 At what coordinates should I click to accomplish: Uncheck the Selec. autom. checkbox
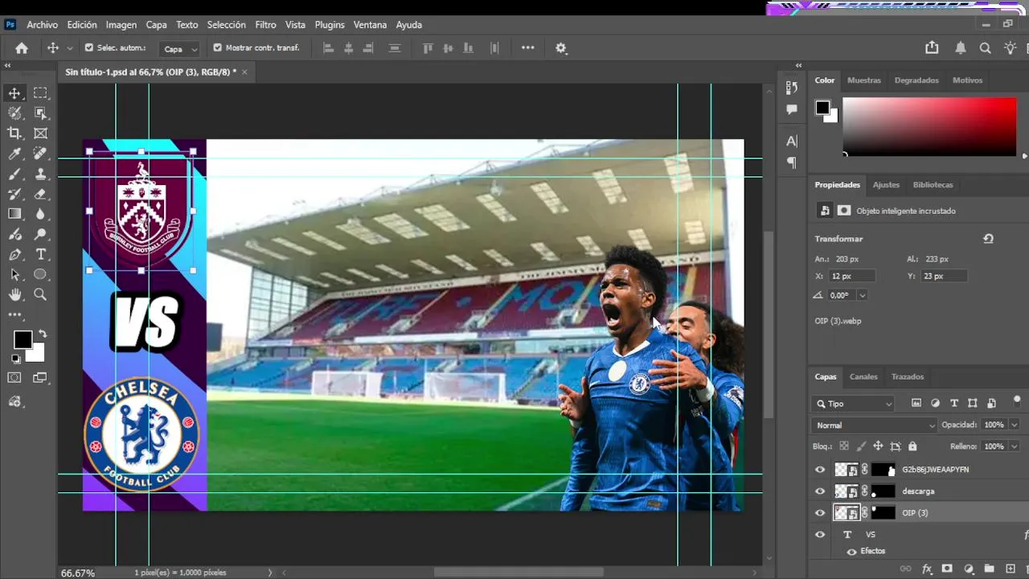[89, 48]
